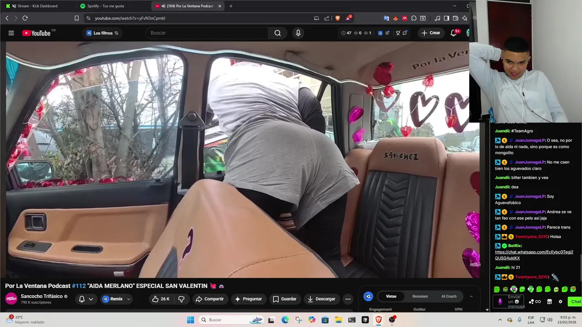Select the AI Coach tab
Viewport: 582px width, 327px height.
point(449,296)
